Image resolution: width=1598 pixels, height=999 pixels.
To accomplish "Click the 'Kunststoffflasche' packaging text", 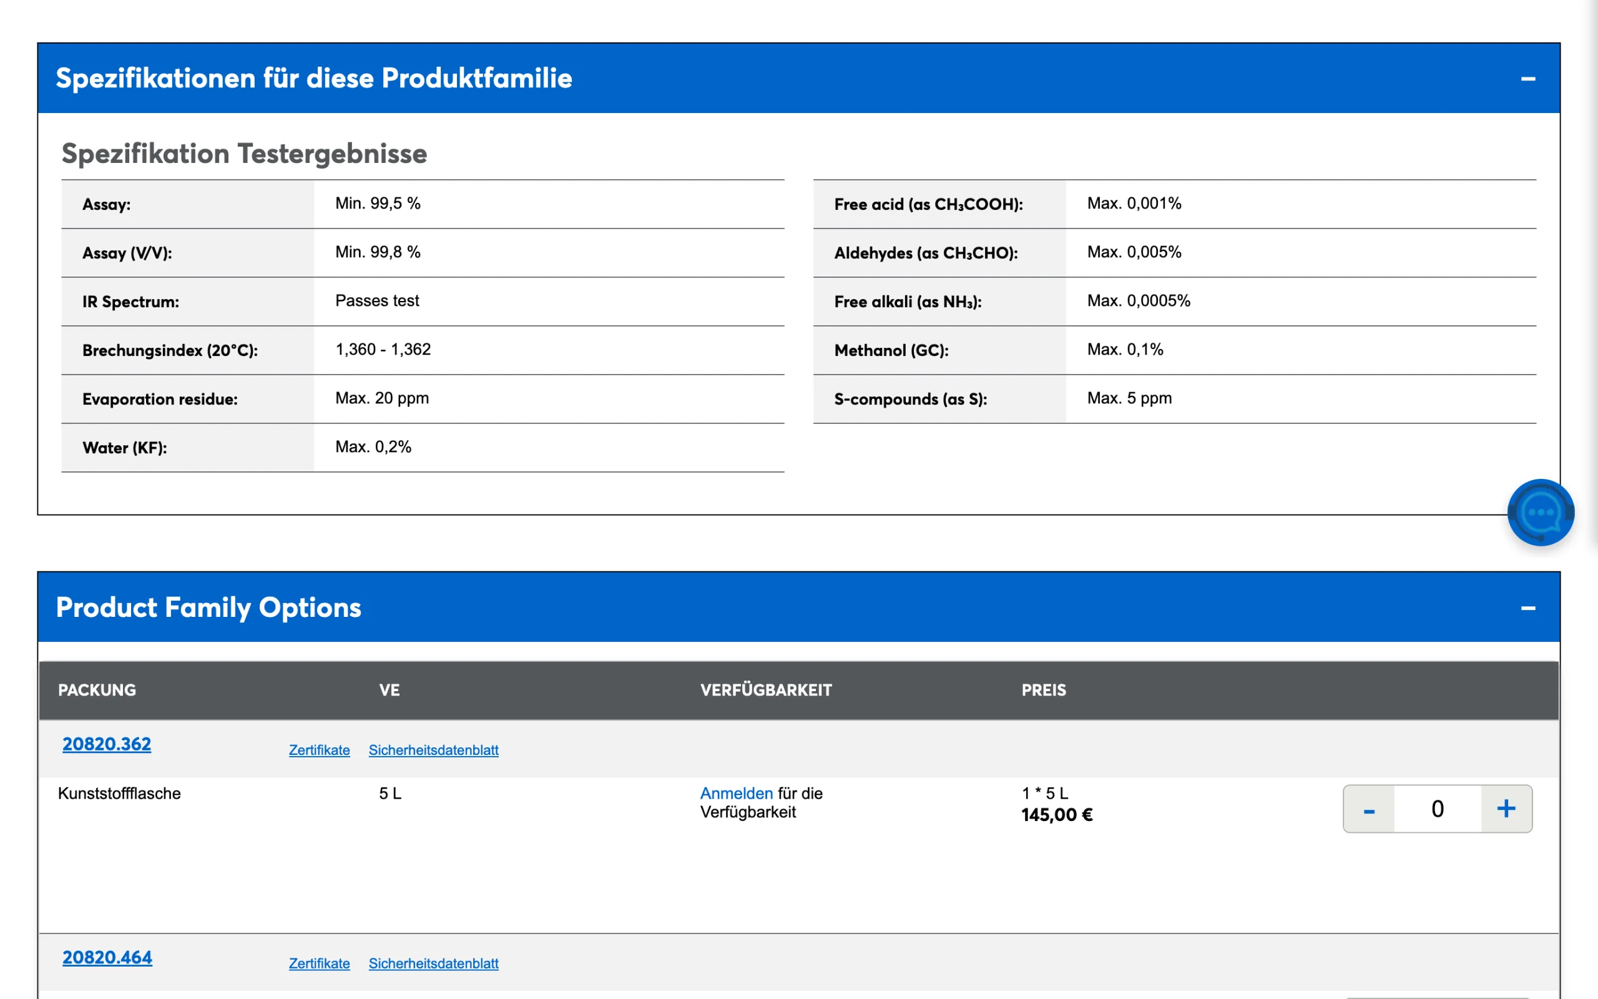I will coord(119,793).
